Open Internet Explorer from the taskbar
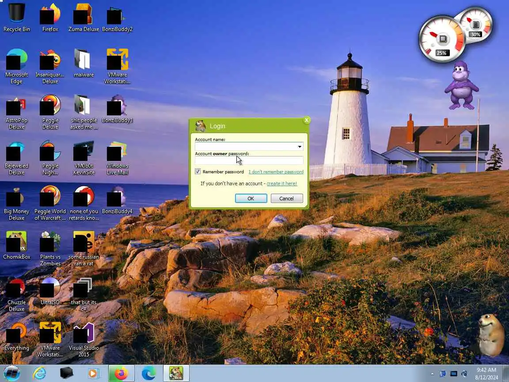 (39, 373)
